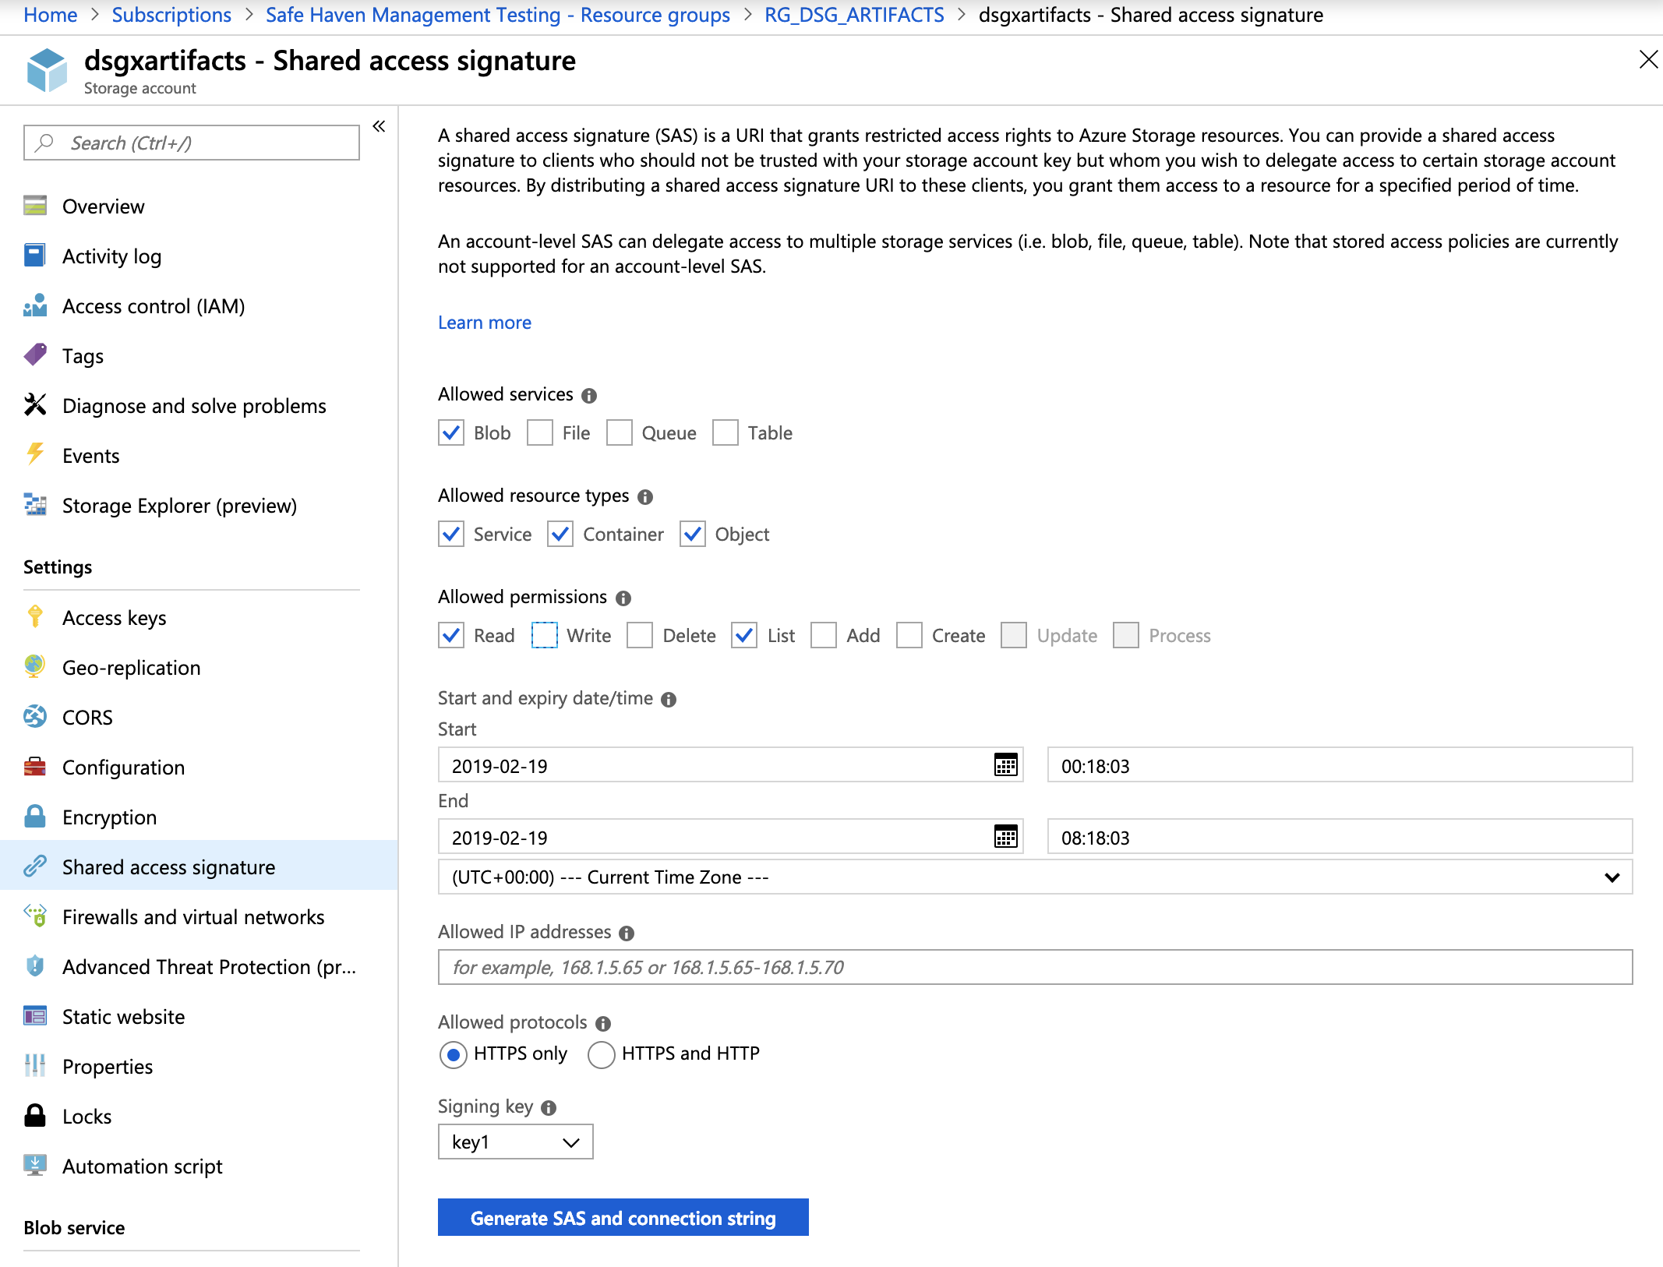
Task: Click info icon beside Allowed IP addresses
Action: 627,933
